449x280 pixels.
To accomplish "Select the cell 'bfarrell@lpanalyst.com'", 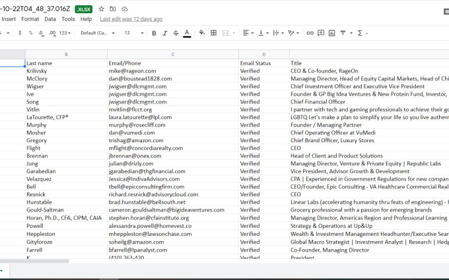I will pos(173,250).
